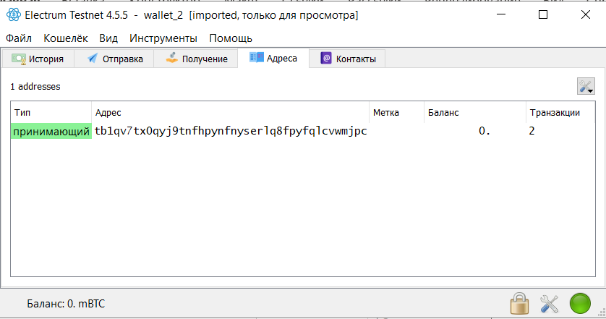Select the green принимающий type cell
Screen dimensions: 606x319
(51, 131)
